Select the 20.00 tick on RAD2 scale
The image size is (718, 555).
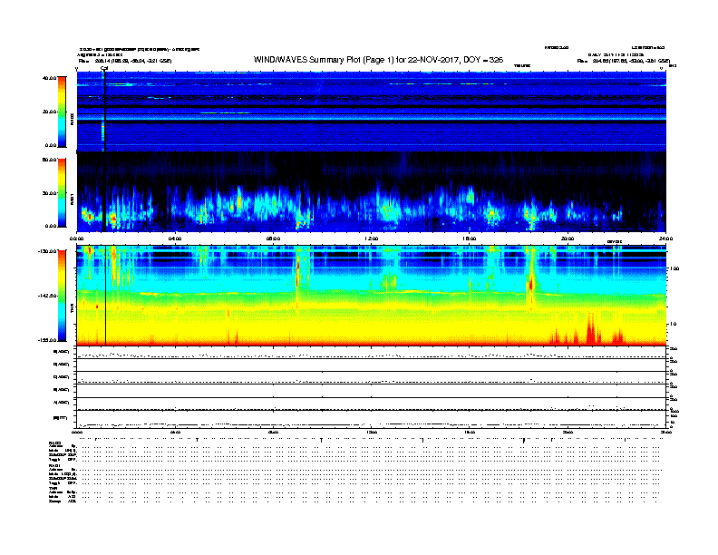49,112
